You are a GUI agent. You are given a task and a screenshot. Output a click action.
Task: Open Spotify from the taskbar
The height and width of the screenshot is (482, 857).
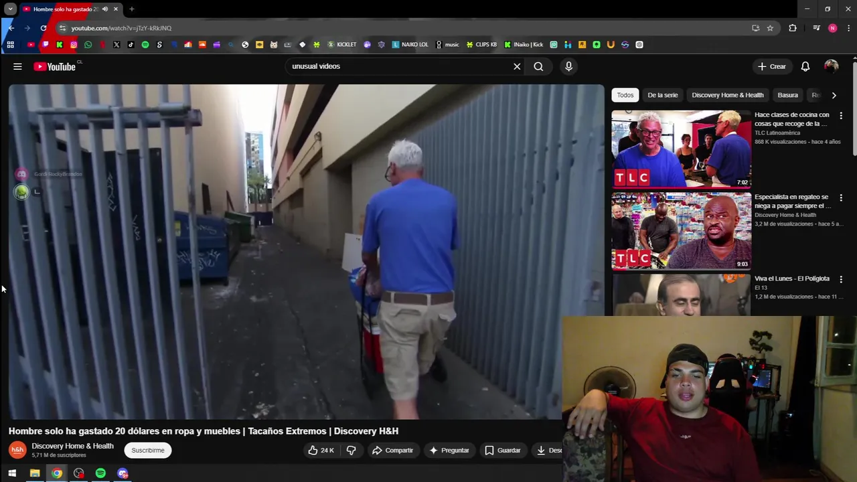pyautogui.click(x=100, y=473)
